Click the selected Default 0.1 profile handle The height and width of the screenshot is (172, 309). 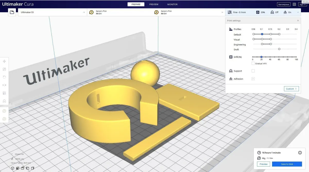tap(262, 34)
